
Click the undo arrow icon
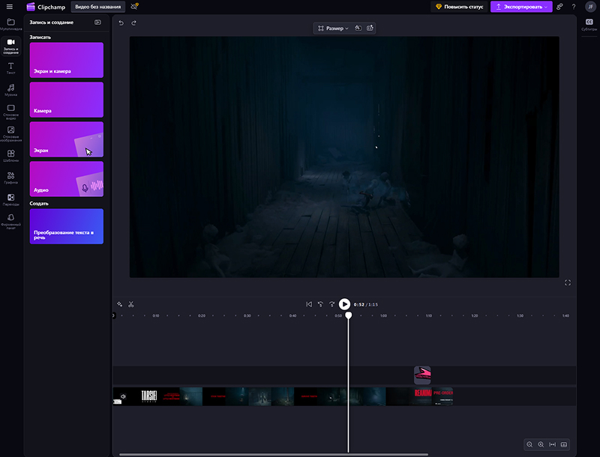tap(121, 23)
